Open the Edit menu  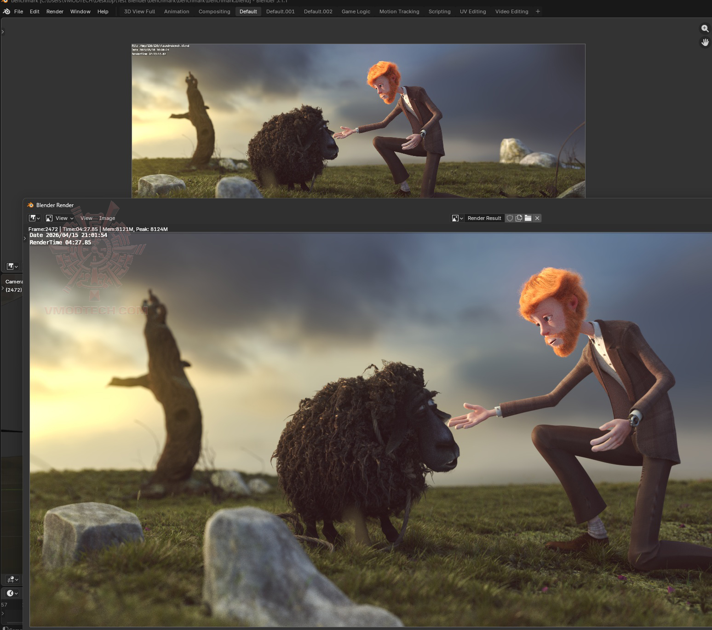[34, 12]
